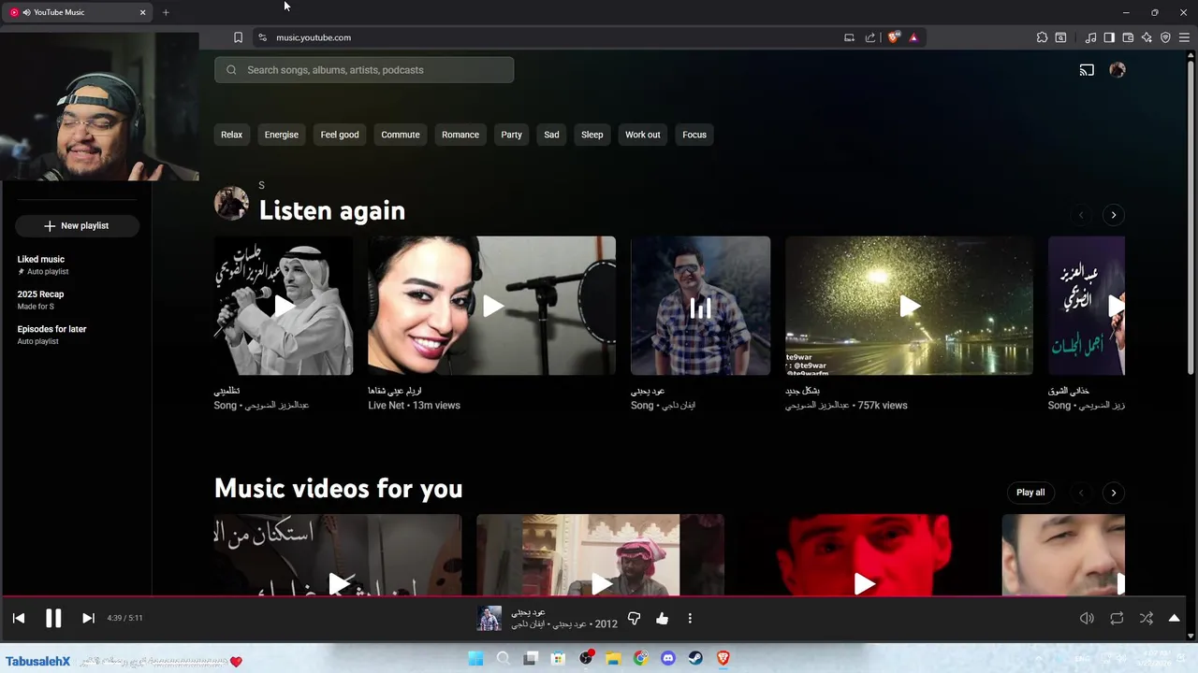This screenshot has width=1198, height=673.
Task: Open Chrome from the taskbar
Action: (640, 658)
